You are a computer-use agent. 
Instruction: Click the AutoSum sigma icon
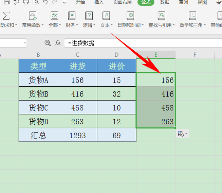6,16
